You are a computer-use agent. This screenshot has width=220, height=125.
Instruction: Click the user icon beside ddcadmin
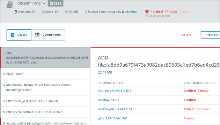(x=123, y=12)
